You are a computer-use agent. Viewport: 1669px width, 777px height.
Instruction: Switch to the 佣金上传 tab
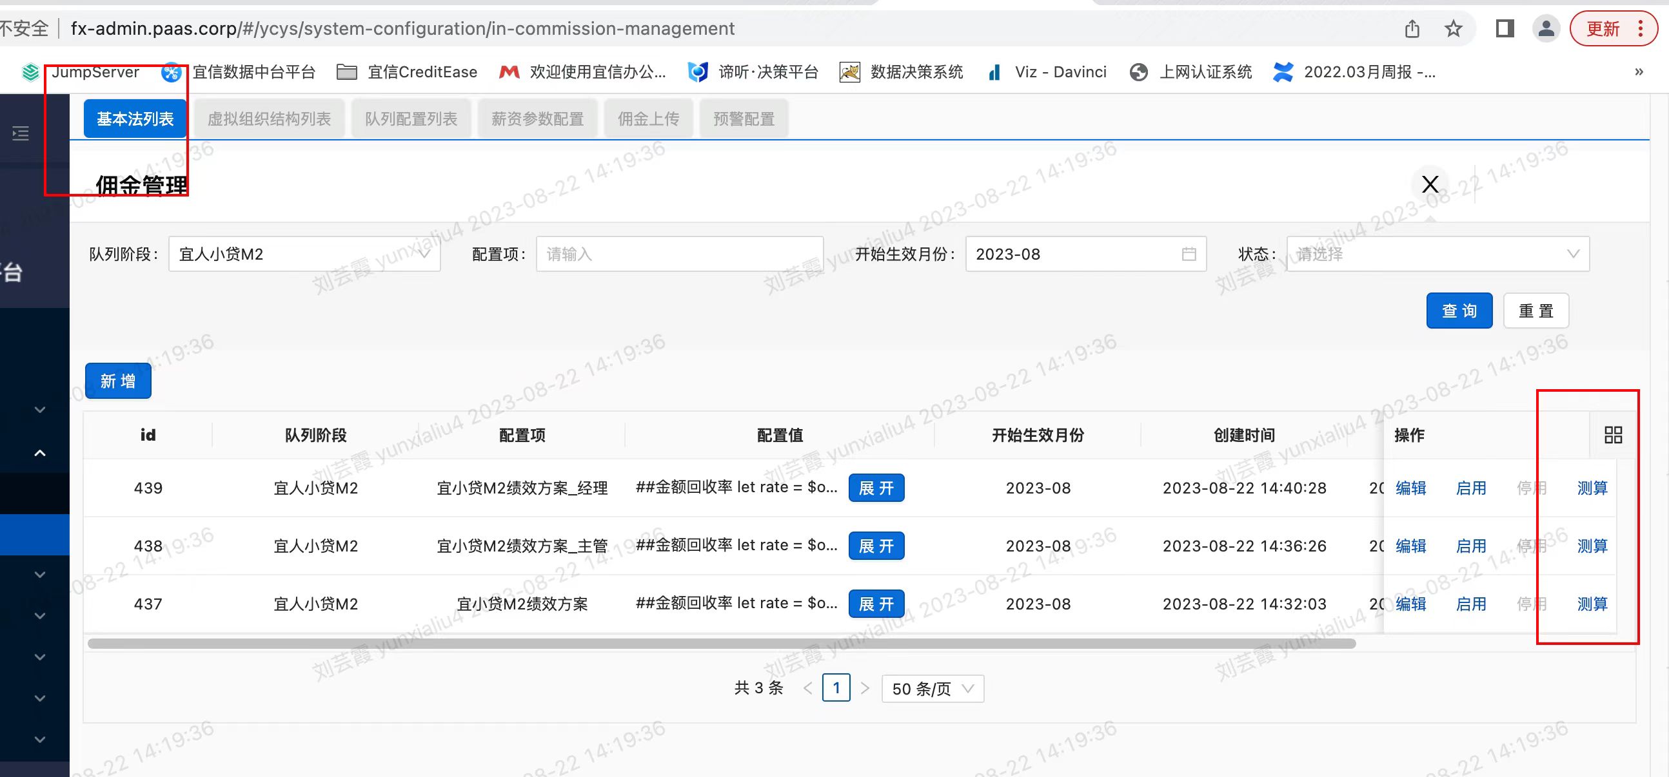click(649, 119)
